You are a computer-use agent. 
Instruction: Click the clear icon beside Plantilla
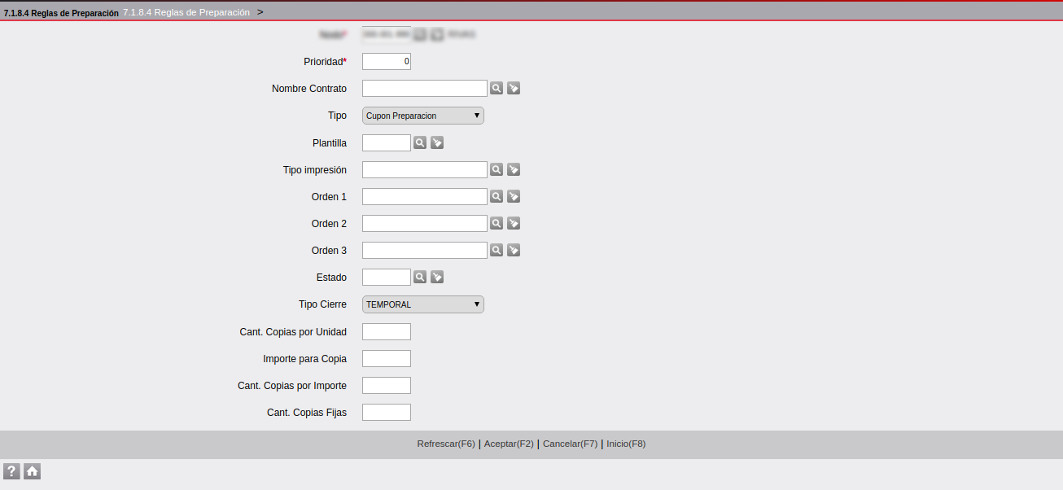[x=437, y=142]
